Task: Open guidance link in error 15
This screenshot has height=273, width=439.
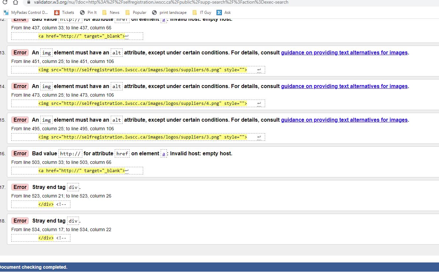Action: click(344, 120)
